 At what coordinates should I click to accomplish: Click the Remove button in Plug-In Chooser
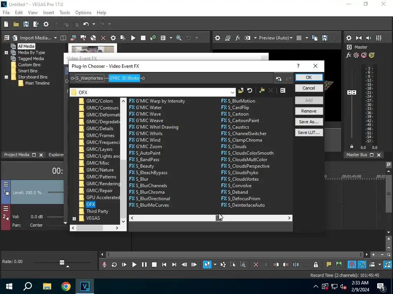click(x=309, y=111)
